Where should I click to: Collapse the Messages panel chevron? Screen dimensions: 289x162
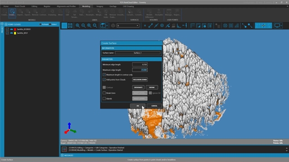[62, 155]
